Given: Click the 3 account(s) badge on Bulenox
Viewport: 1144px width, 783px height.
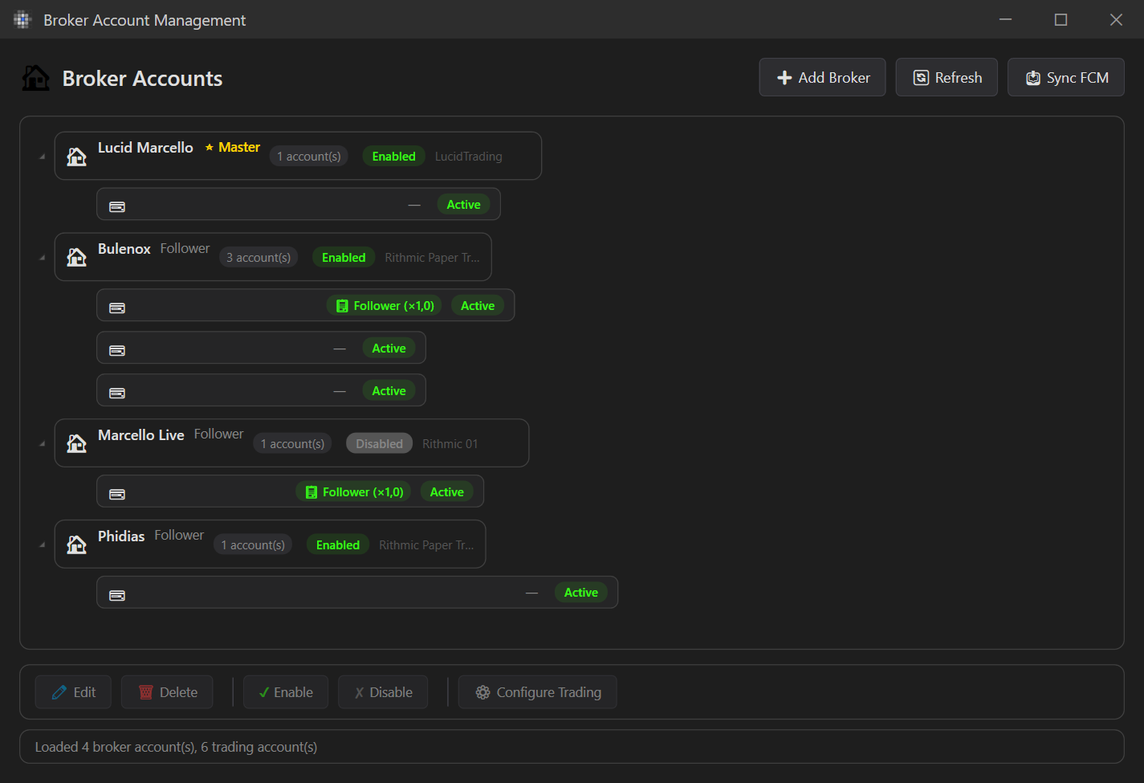Looking at the screenshot, I should 259,258.
